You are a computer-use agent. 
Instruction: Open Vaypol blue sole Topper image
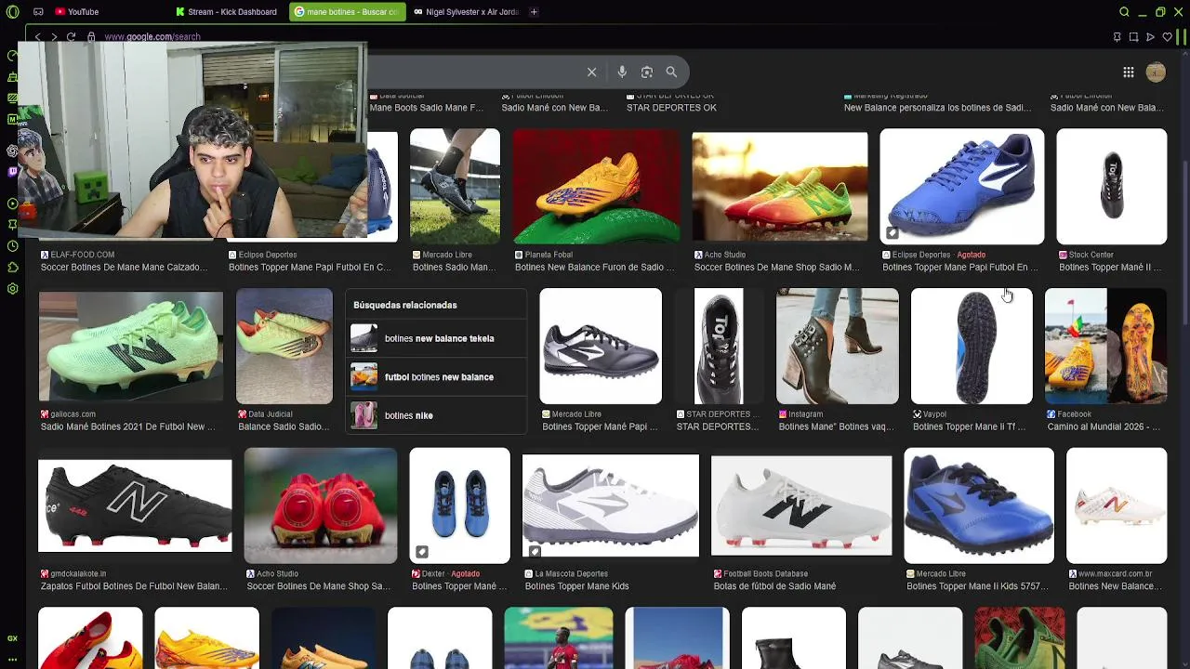(972, 346)
